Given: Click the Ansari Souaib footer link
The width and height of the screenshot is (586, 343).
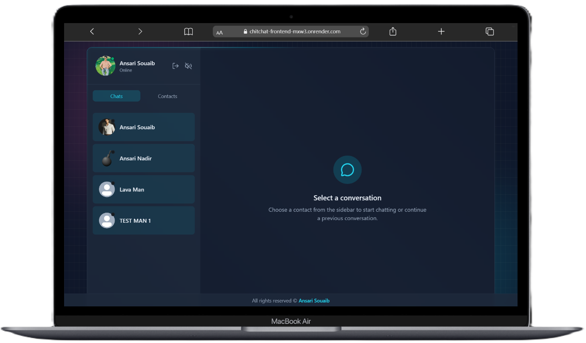Looking at the screenshot, I should point(314,301).
